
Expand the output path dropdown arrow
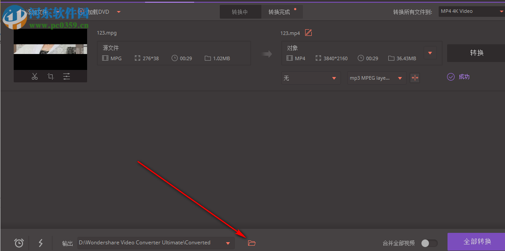tap(228, 243)
